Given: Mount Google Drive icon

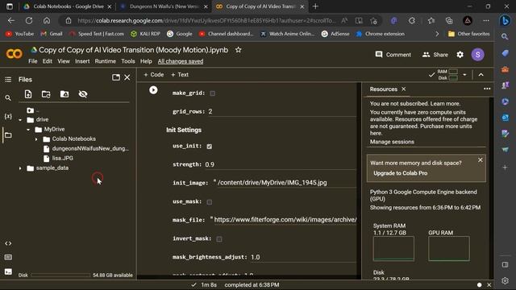Looking at the screenshot, I should (64, 94).
